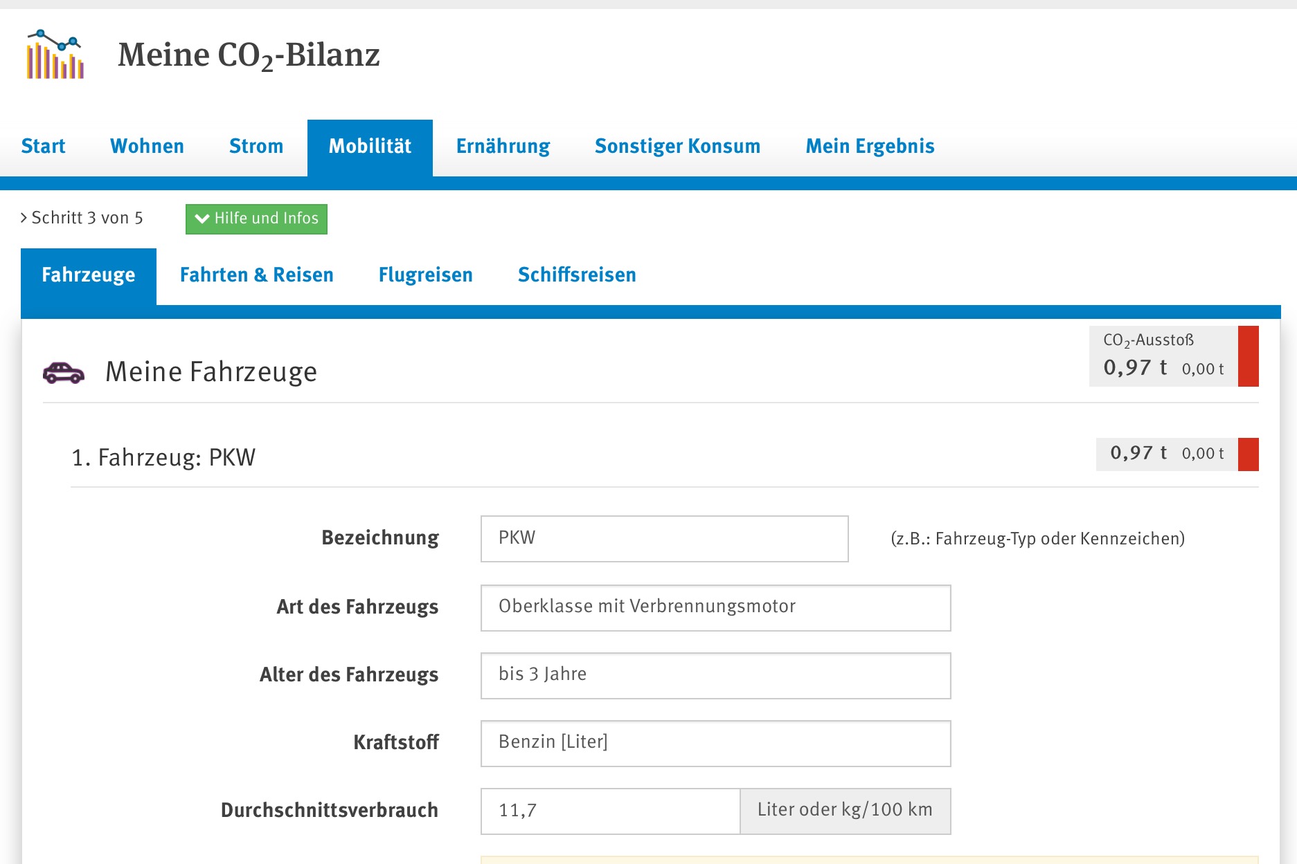Click the red bar beside CO2-Ausstoß total

click(x=1248, y=356)
